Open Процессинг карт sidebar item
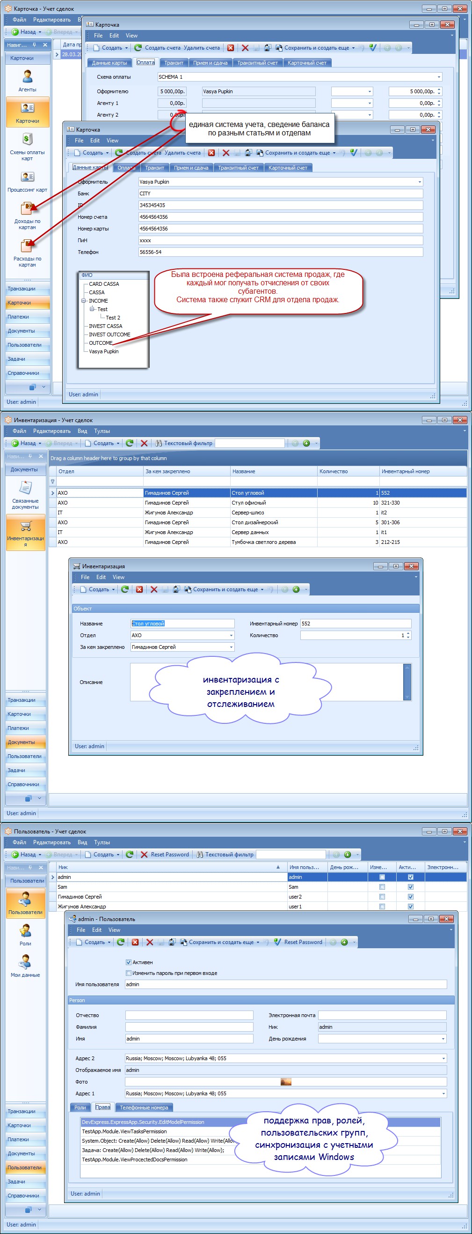This screenshot has height=1234, width=472. 27,182
